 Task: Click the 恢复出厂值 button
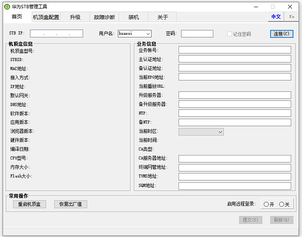[71, 204]
